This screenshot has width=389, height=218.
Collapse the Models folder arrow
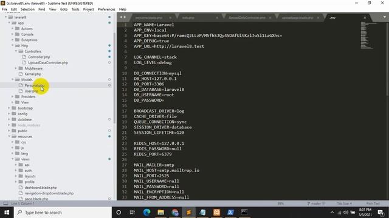(x=12, y=79)
